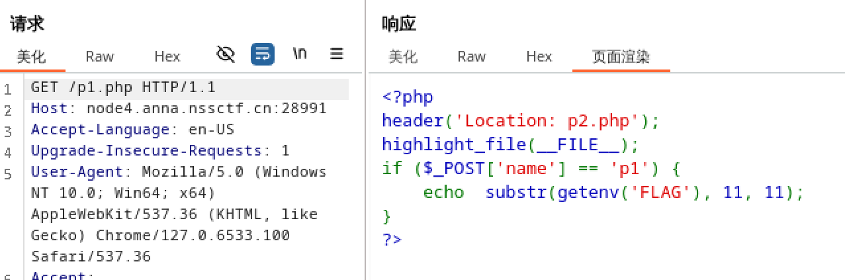Toggle the word wrap icon in request

click(263, 54)
